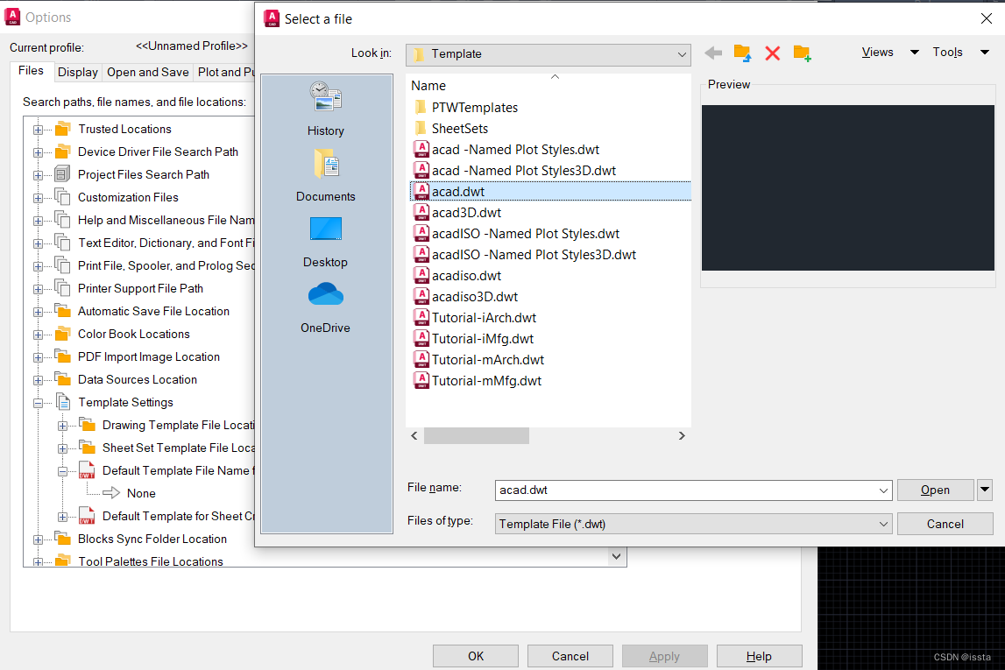Select acadiso.dwt template file
1005x670 pixels.
point(466,276)
